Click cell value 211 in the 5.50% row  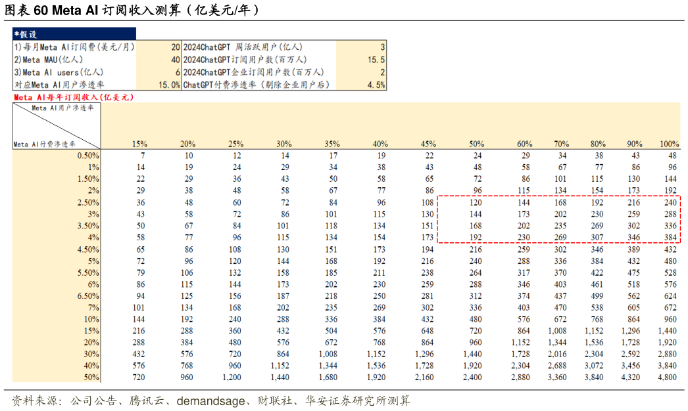tap(379, 272)
